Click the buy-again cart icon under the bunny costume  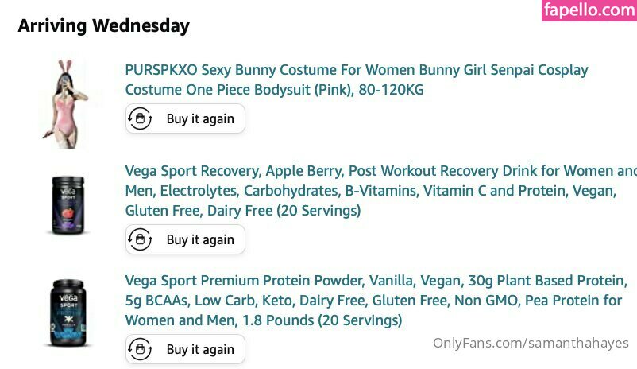[x=141, y=119]
